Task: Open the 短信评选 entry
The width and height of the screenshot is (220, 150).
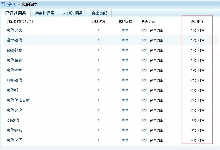Action: tap(14, 30)
